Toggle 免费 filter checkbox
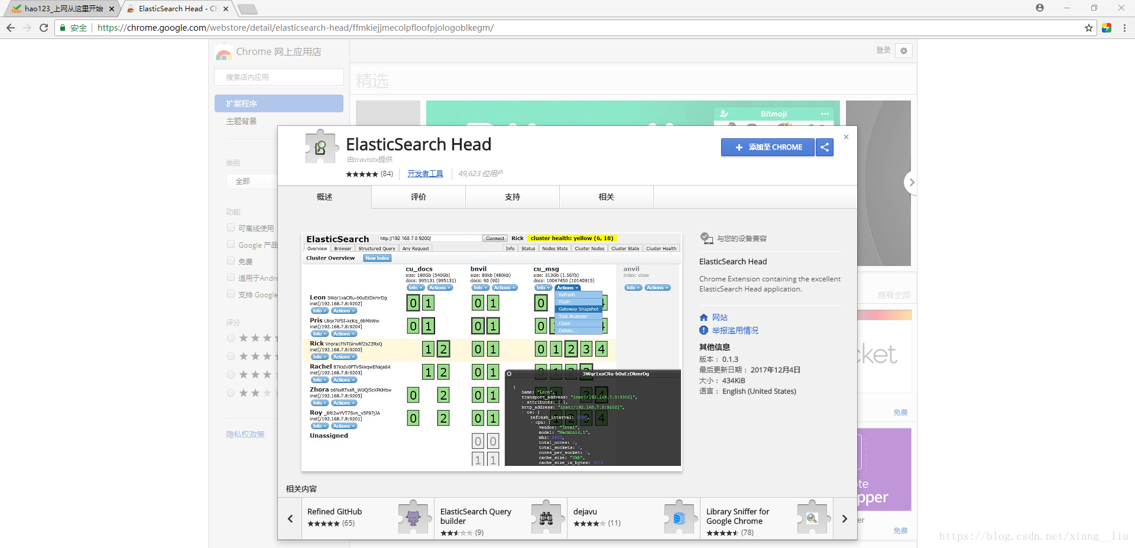The width and height of the screenshot is (1135, 548). tap(231, 261)
